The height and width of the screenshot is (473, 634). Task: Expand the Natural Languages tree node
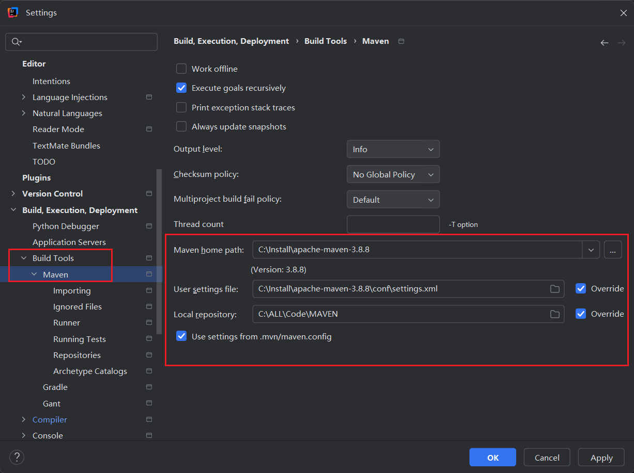click(x=24, y=113)
